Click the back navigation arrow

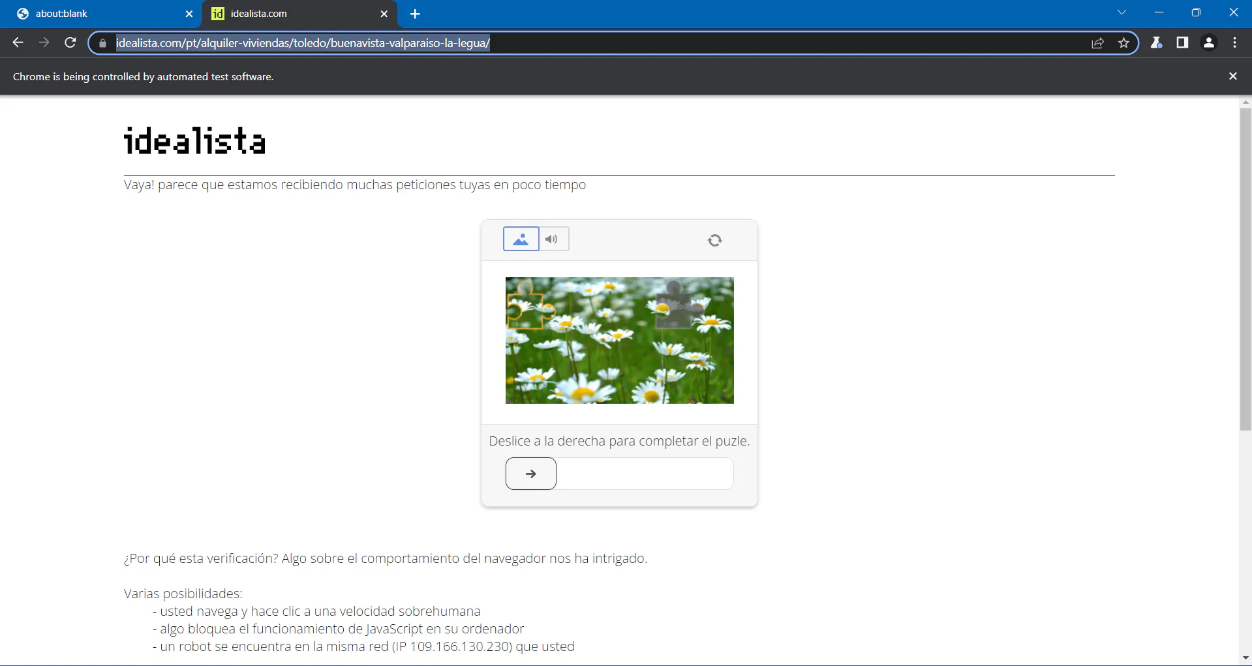(x=17, y=42)
